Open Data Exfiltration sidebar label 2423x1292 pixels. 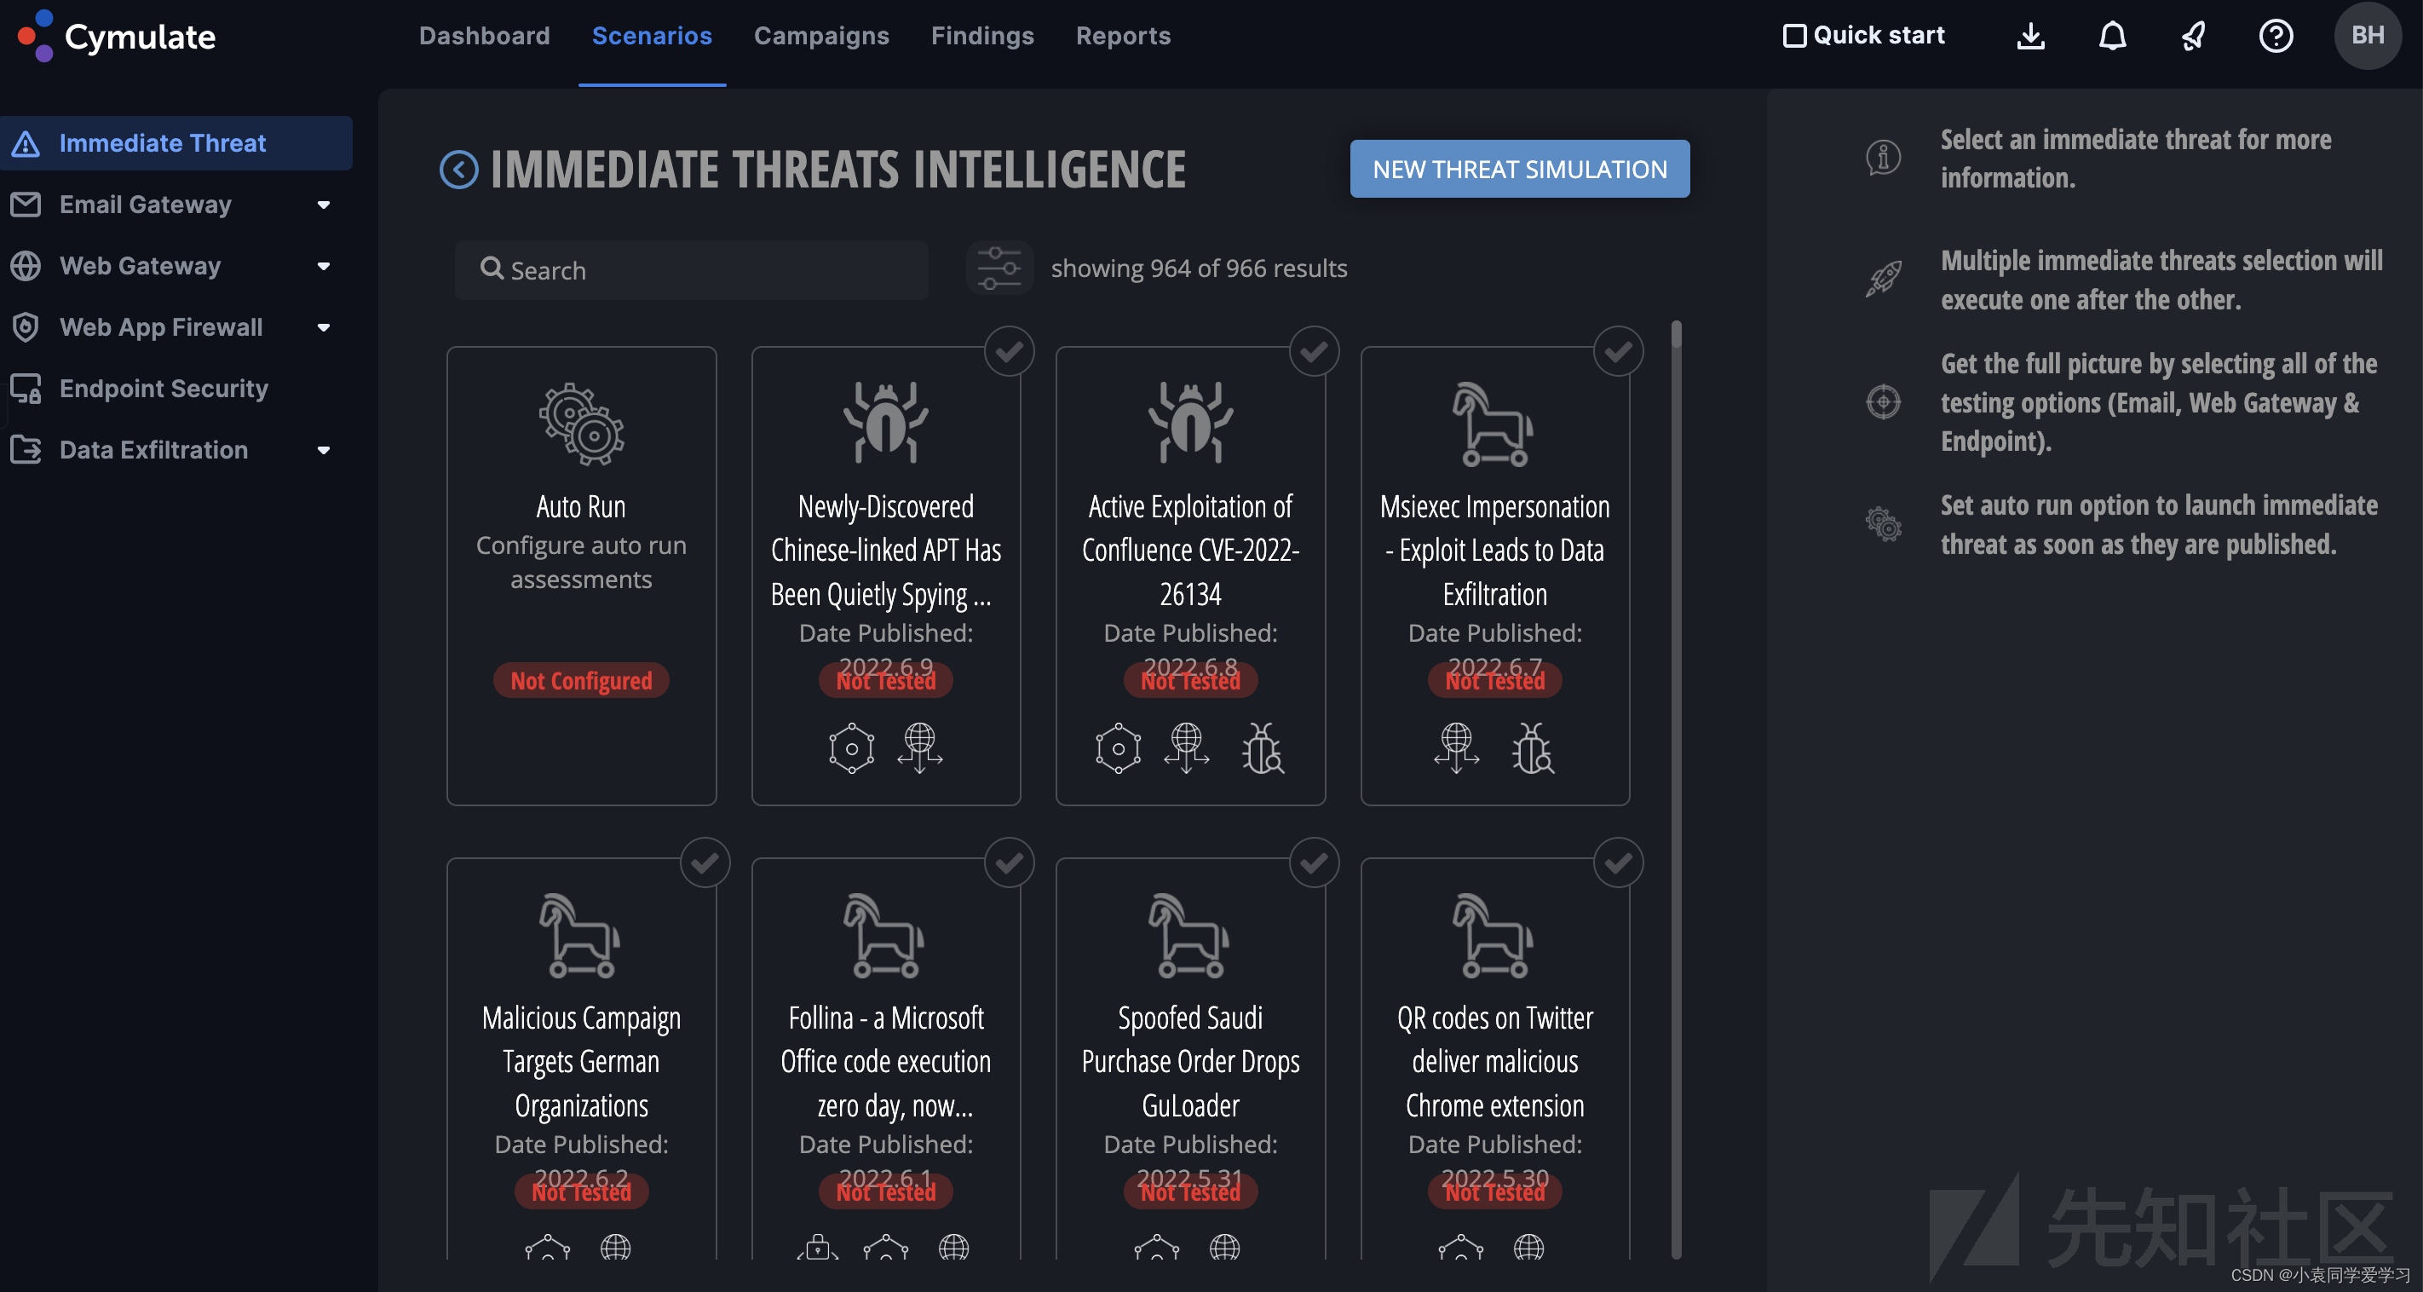click(153, 450)
